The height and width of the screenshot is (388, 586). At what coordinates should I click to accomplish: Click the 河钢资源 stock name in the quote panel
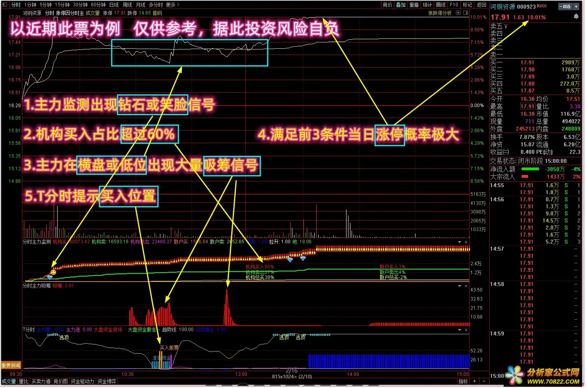(503, 7)
